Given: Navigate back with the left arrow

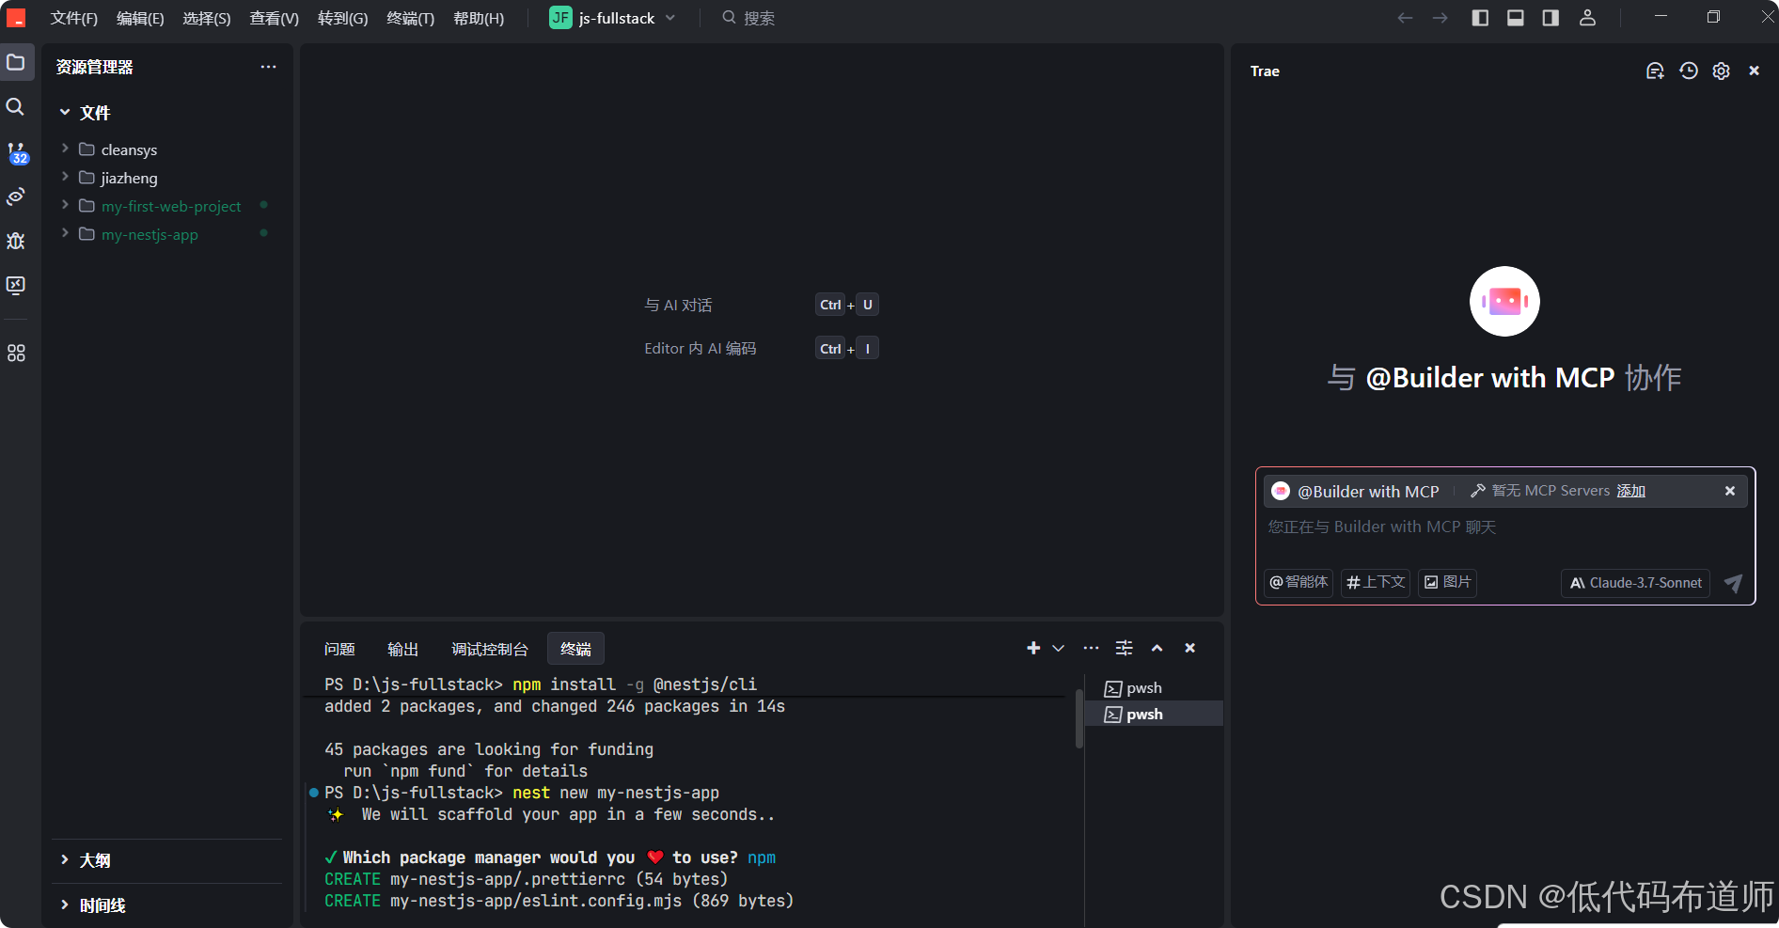Looking at the screenshot, I should (x=1405, y=18).
